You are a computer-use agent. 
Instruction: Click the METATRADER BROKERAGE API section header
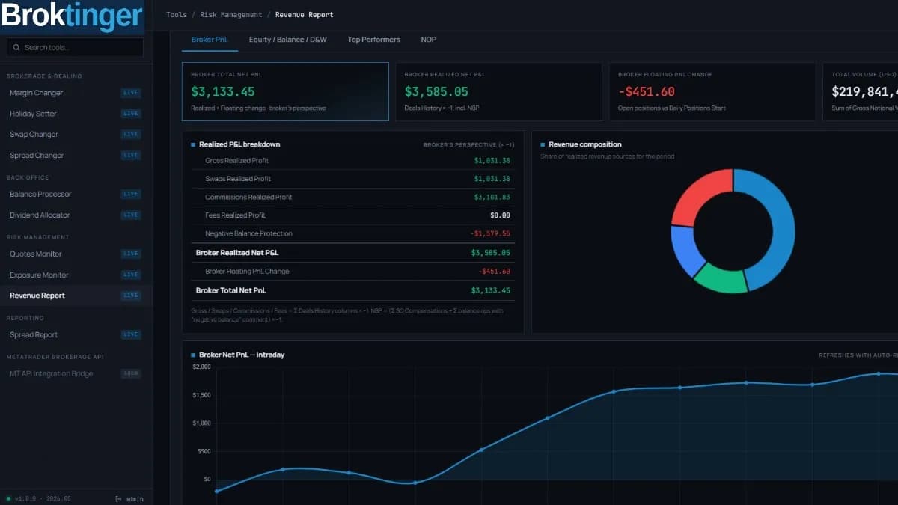tap(55, 357)
